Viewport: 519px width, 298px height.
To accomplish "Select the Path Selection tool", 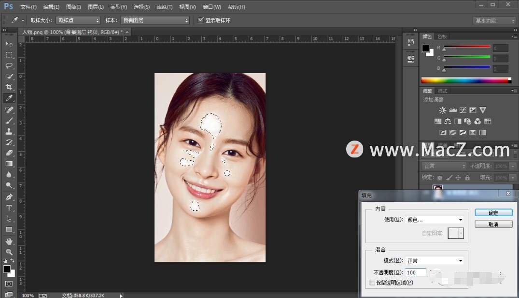I will 9,219.
